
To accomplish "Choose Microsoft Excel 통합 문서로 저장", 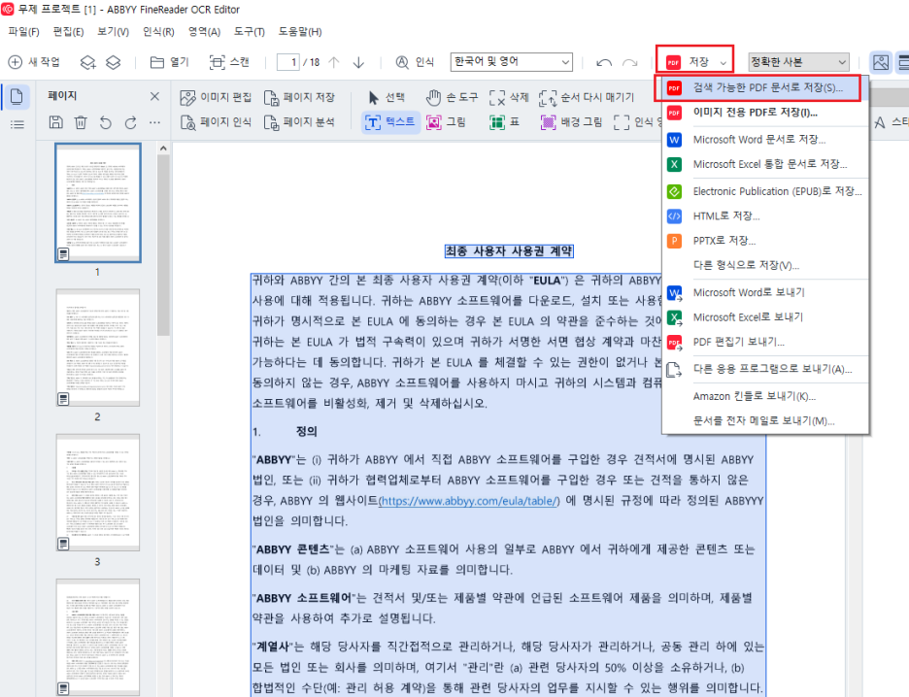I will point(764,165).
